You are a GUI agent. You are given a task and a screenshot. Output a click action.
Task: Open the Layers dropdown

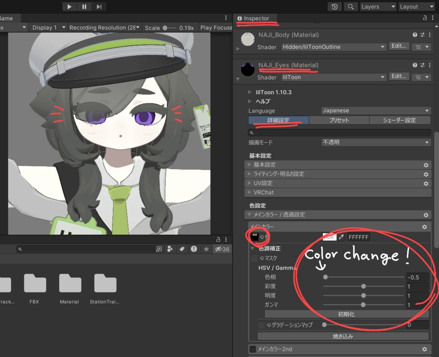(x=378, y=6)
